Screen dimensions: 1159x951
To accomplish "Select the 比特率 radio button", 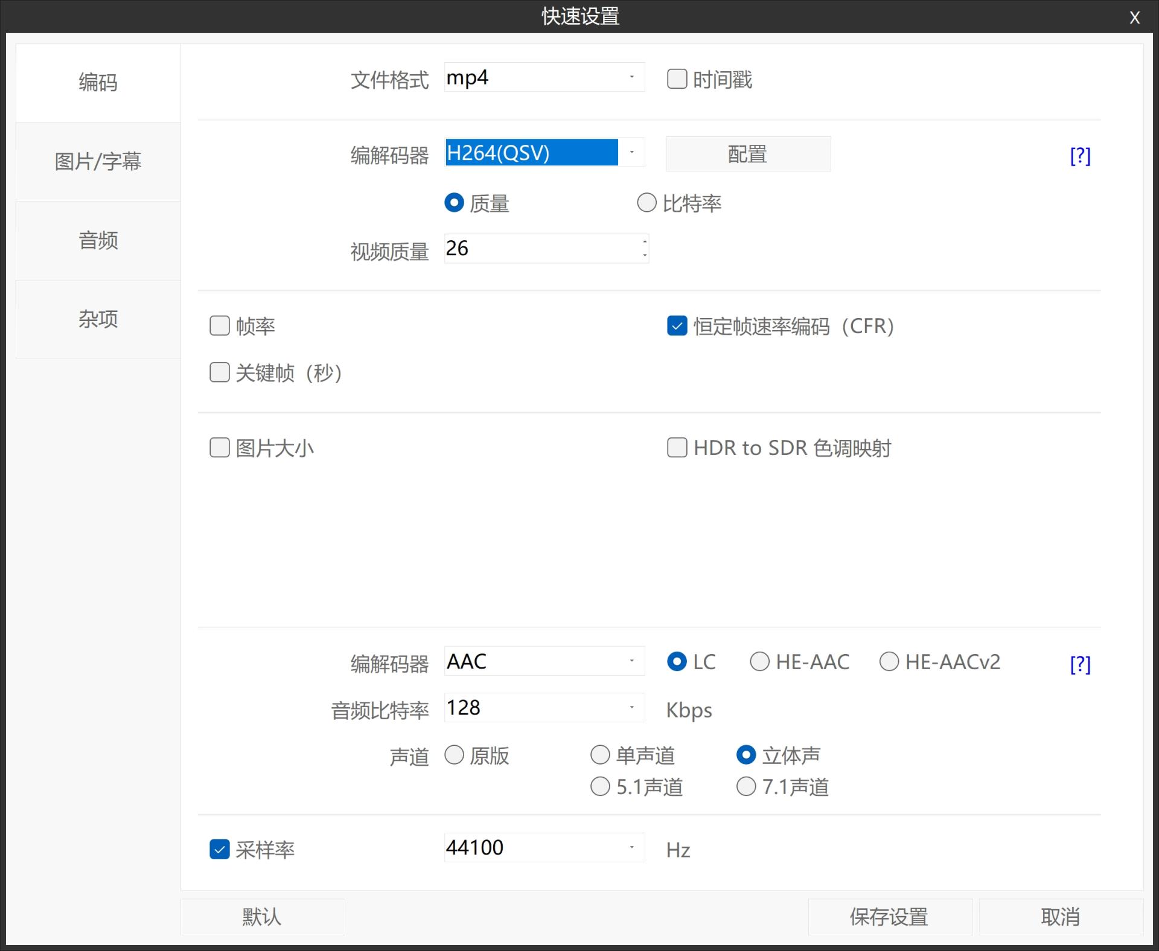I will [x=647, y=203].
